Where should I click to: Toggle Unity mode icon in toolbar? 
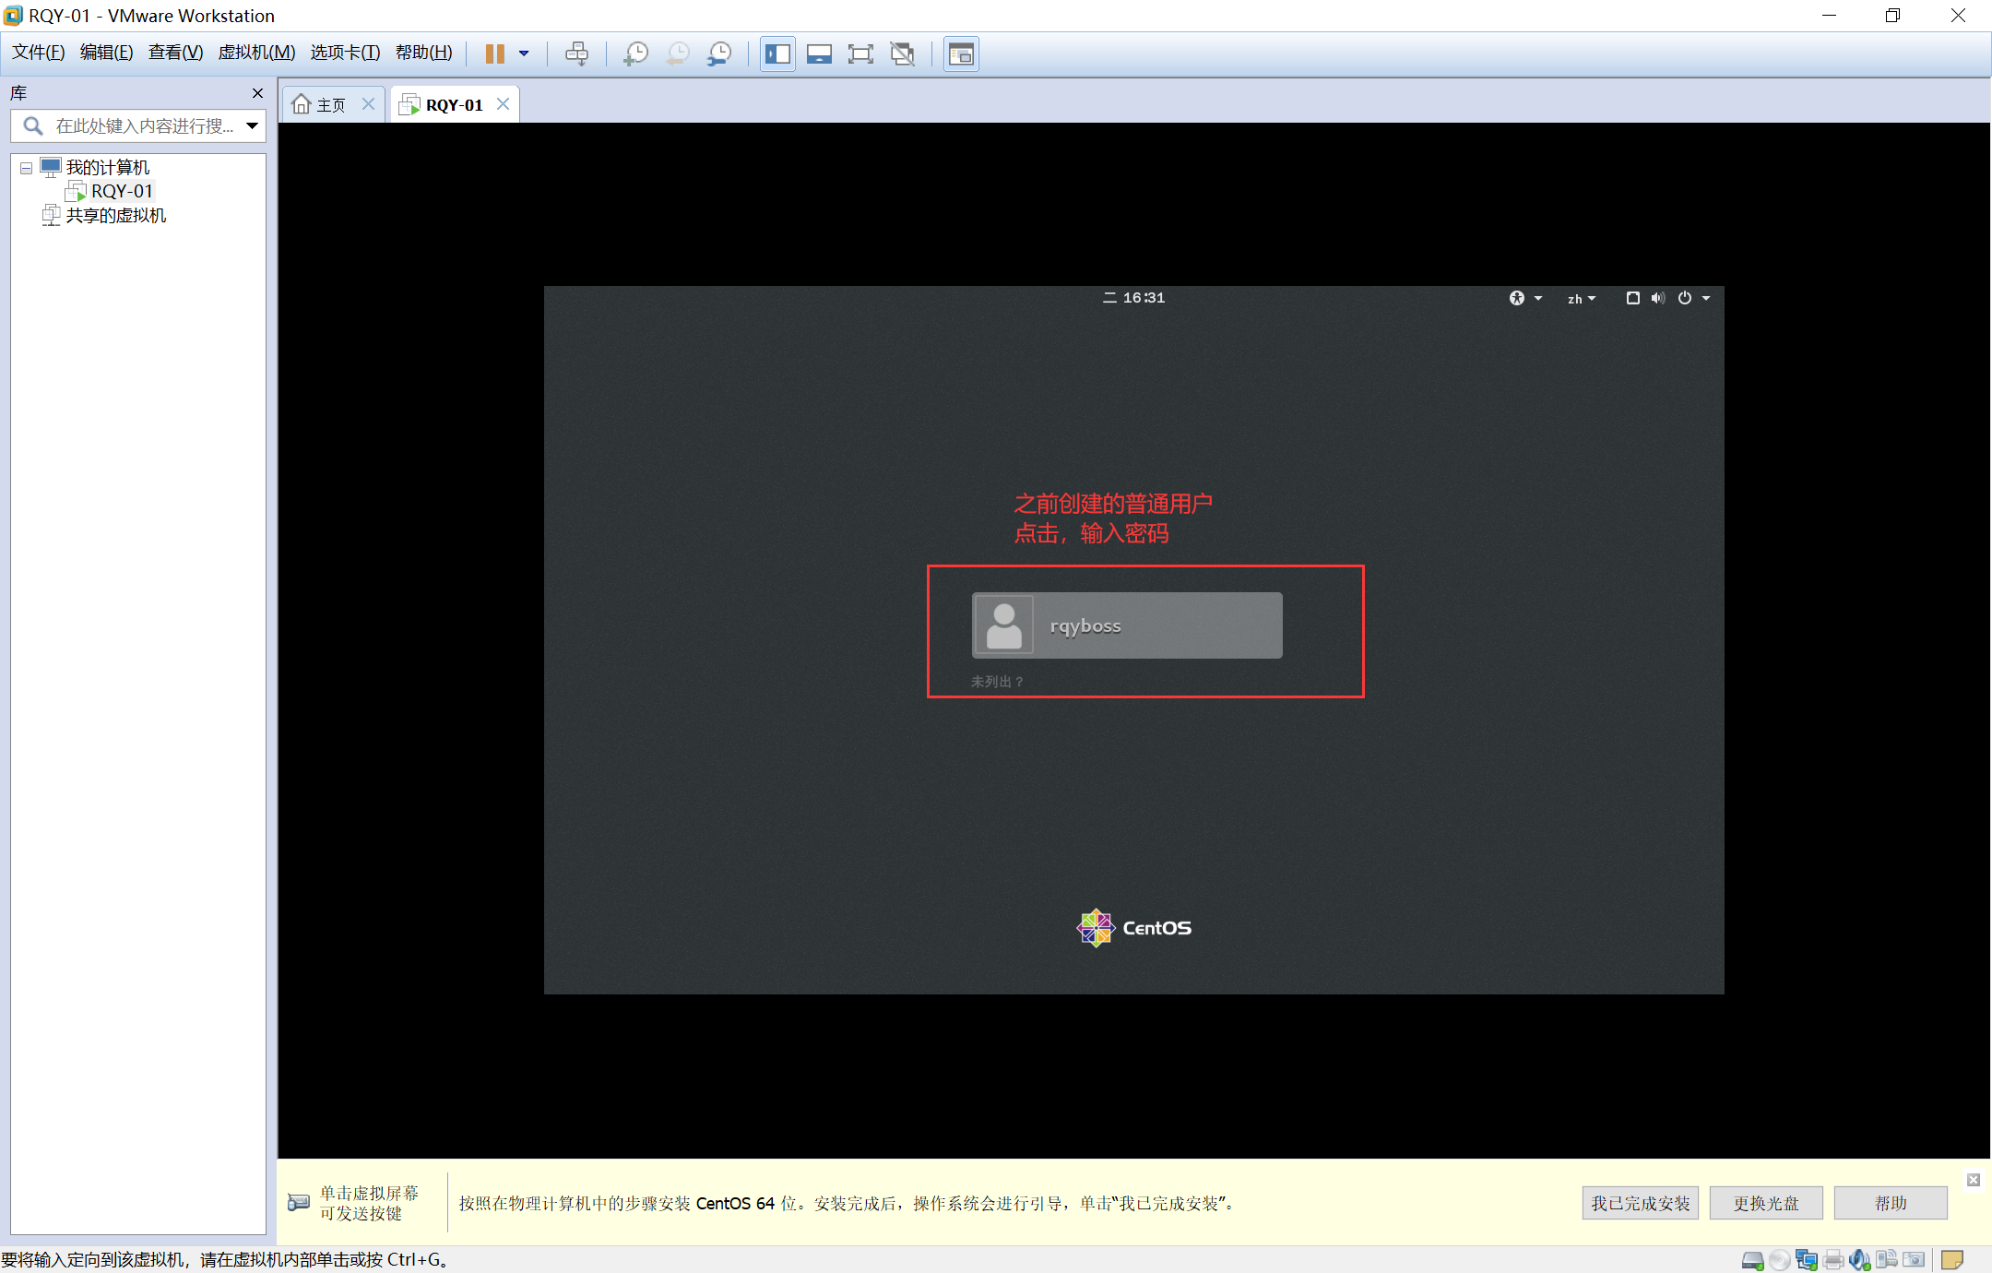[903, 54]
